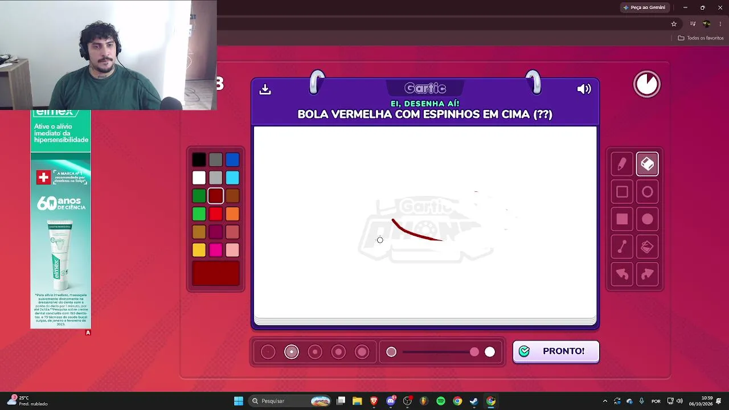Open the Chrome three-dot menu
Viewport: 729px width, 410px height.
720,24
